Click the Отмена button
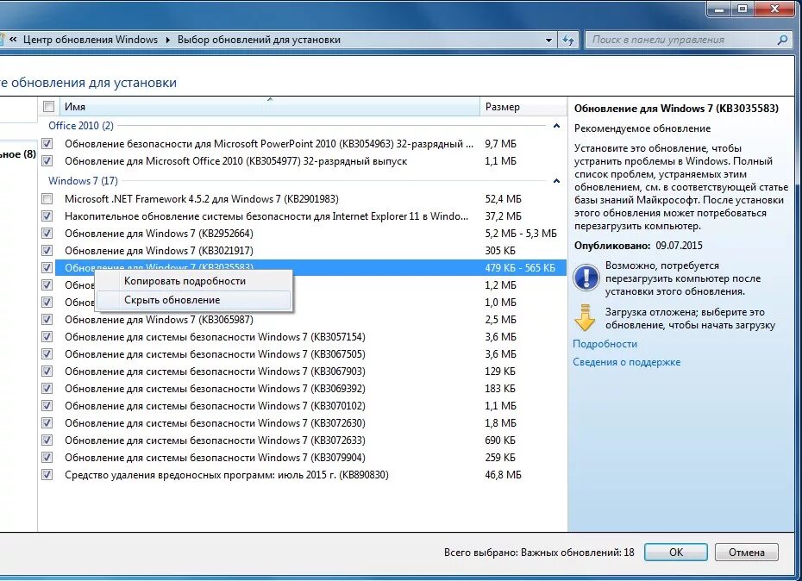Viewport: 802px width, 581px height. point(746,553)
